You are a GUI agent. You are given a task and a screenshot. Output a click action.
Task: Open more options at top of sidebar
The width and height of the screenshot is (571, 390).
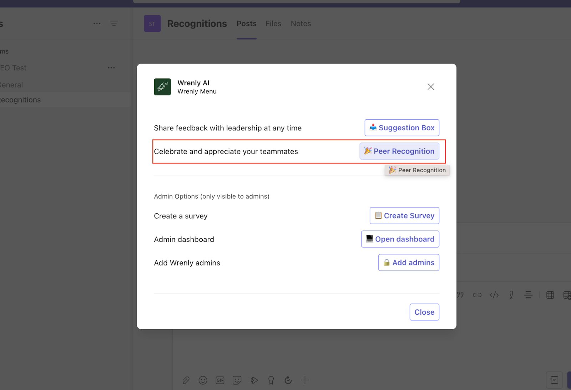(97, 24)
